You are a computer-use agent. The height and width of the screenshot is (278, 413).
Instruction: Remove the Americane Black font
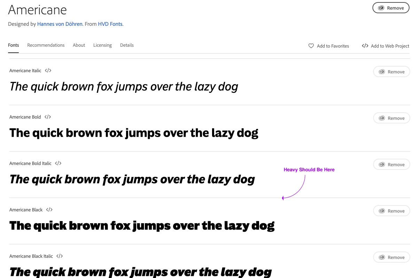click(x=391, y=211)
